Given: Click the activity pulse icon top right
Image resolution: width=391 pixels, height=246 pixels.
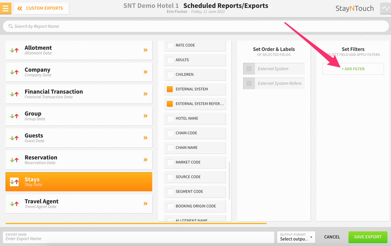Looking at the screenshot, I should [x=385, y=8].
